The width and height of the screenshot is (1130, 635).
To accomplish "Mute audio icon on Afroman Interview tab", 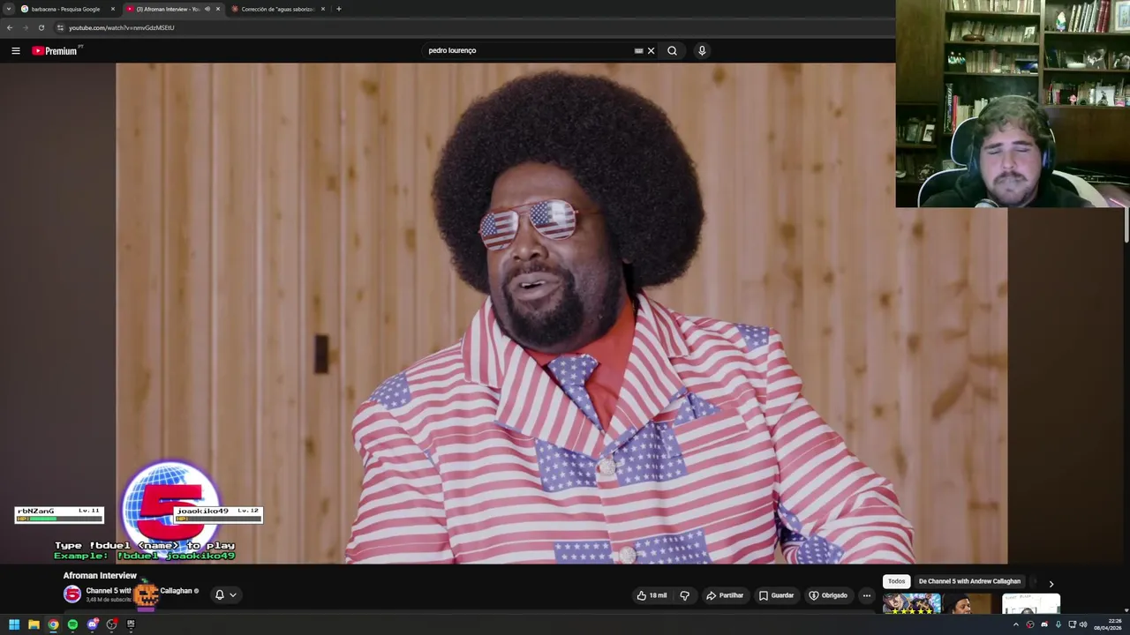I will coord(207,9).
